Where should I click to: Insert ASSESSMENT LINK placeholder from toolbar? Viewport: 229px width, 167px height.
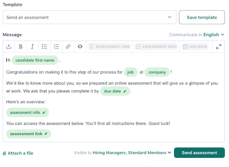110,46
